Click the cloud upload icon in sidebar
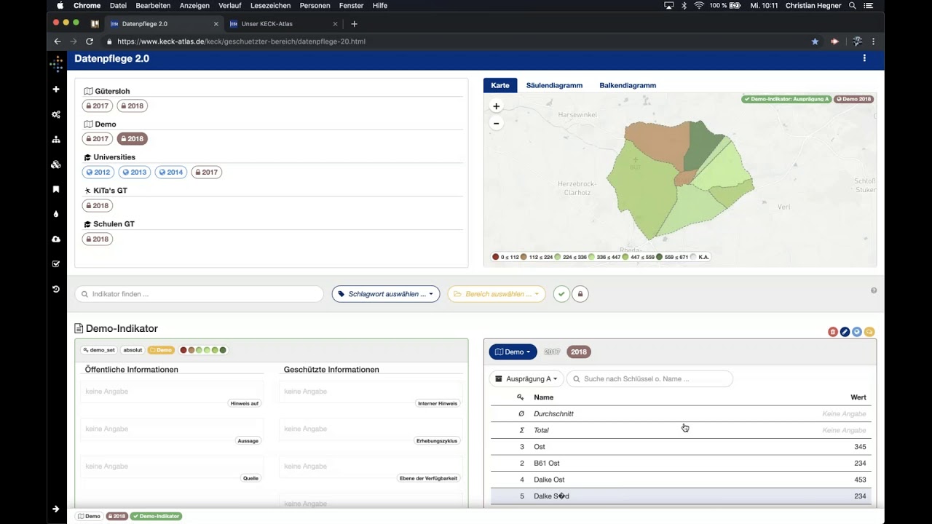The image size is (932, 524). click(56, 239)
